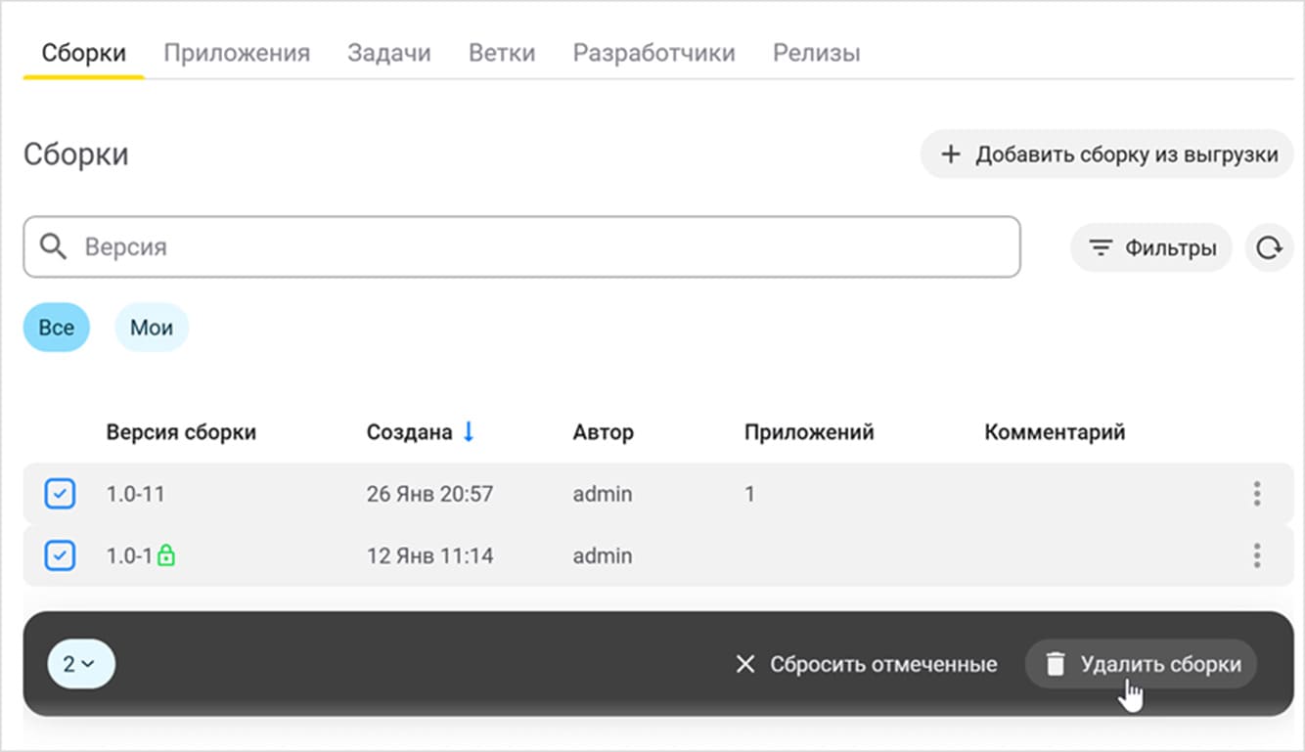Go to the Ветки tab
The image size is (1305, 752).
pyautogui.click(x=502, y=53)
